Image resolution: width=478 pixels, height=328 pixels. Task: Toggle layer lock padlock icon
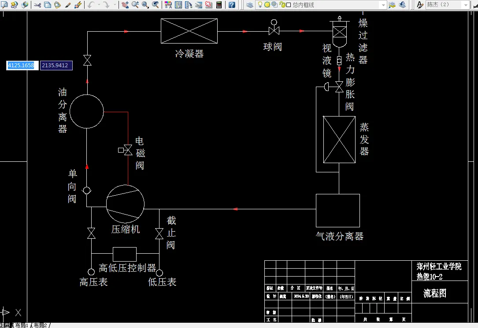click(282, 4)
